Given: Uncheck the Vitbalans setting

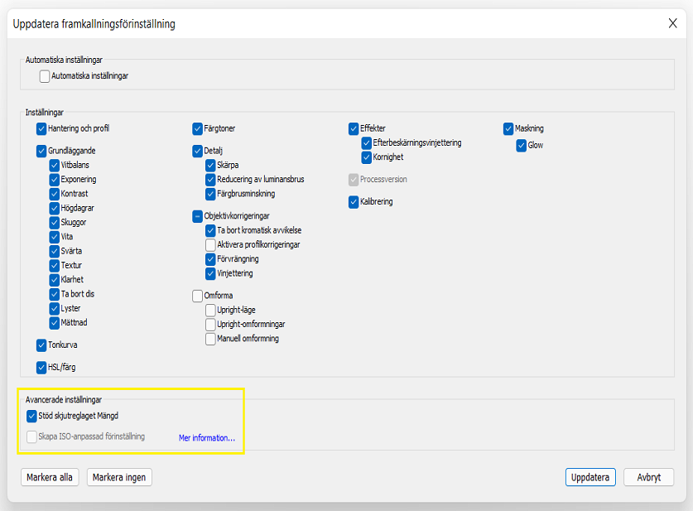Looking at the screenshot, I should pos(55,166).
